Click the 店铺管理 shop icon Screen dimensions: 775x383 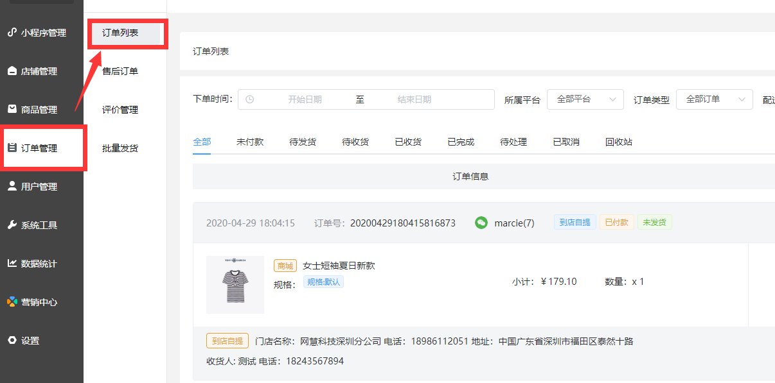tap(12, 71)
